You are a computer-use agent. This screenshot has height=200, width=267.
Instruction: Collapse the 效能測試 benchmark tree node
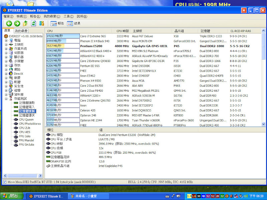6,99
